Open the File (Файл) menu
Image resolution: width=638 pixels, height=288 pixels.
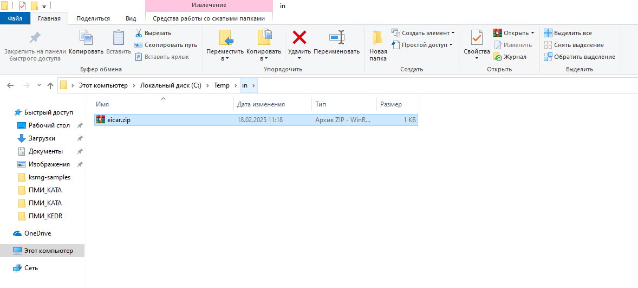pos(15,18)
